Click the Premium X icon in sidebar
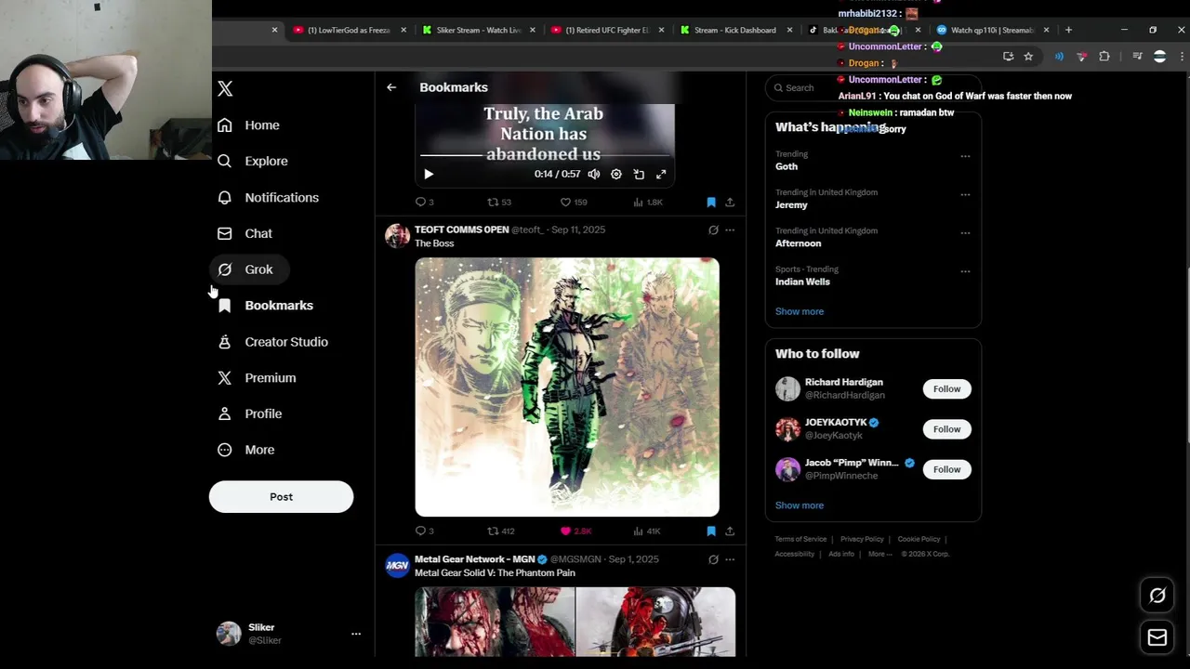 coord(224,378)
